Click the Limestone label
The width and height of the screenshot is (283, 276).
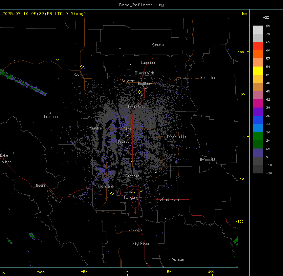pos(50,117)
